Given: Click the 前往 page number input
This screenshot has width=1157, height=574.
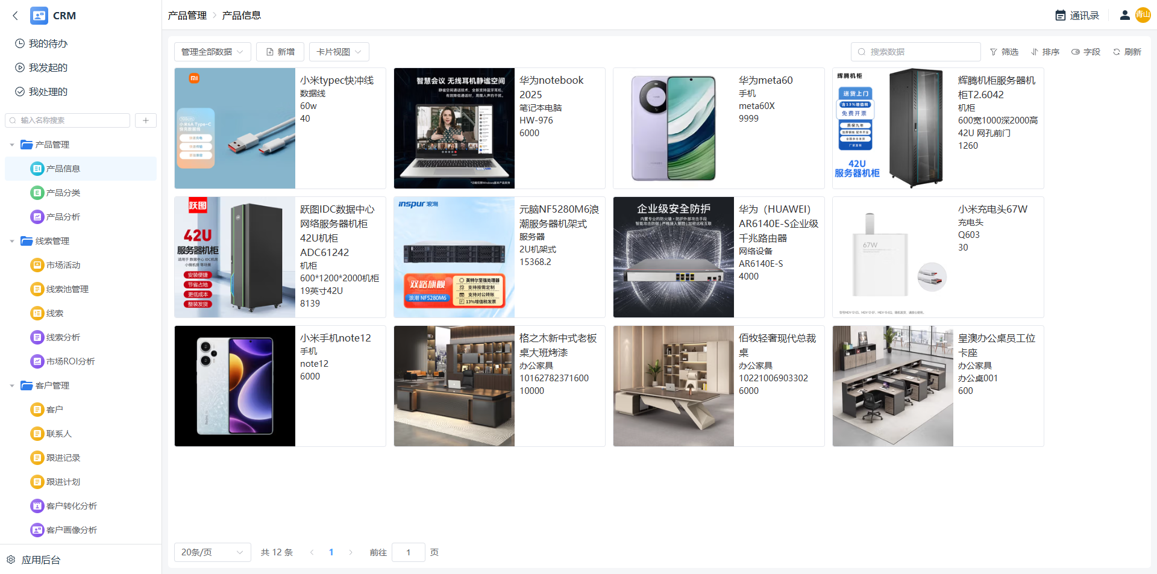Looking at the screenshot, I should [409, 552].
